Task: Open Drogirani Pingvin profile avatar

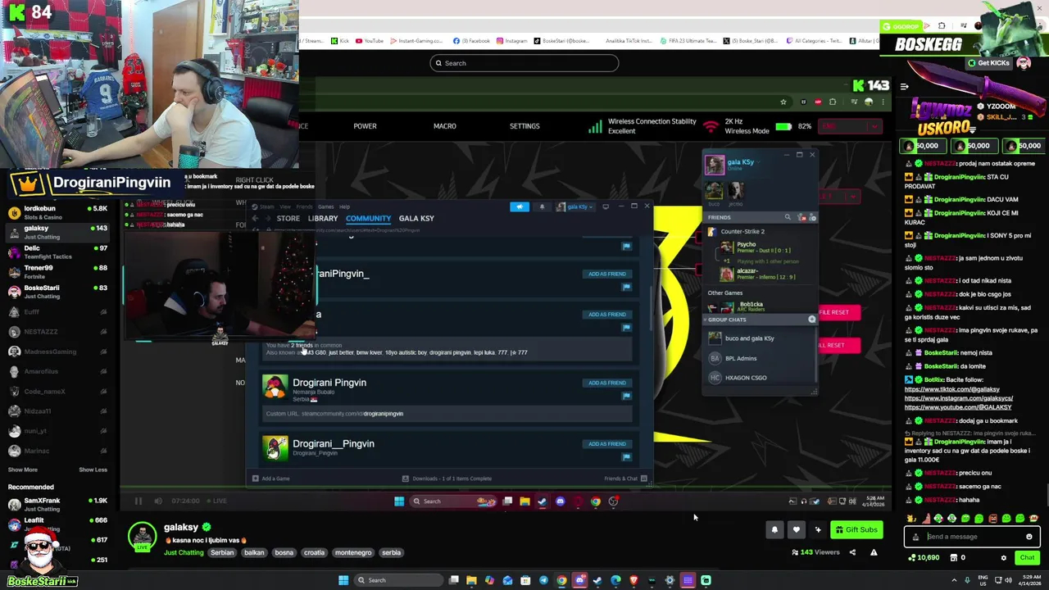Action: [275, 388]
